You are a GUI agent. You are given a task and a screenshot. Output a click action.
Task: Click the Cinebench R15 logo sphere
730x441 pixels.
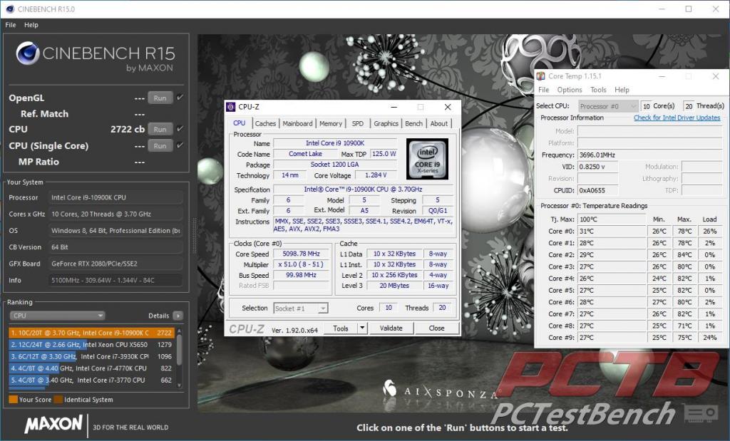pos(27,53)
